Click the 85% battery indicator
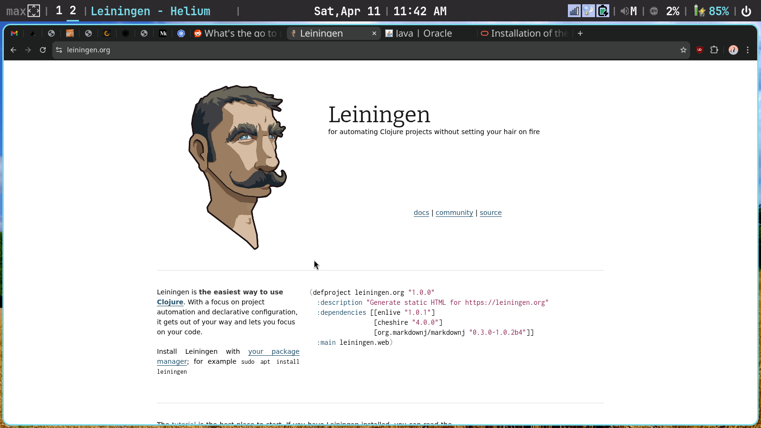Screen dimensions: 761x428 (712, 11)
